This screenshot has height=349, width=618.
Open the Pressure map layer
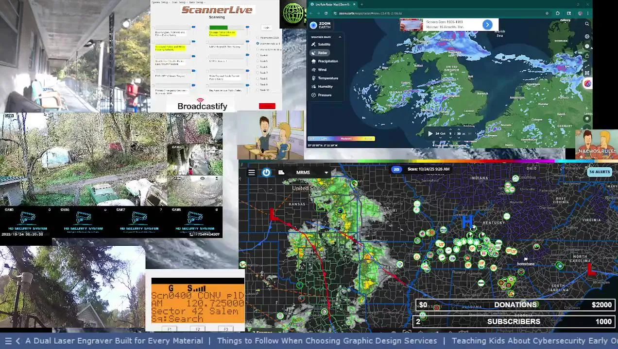(322, 95)
